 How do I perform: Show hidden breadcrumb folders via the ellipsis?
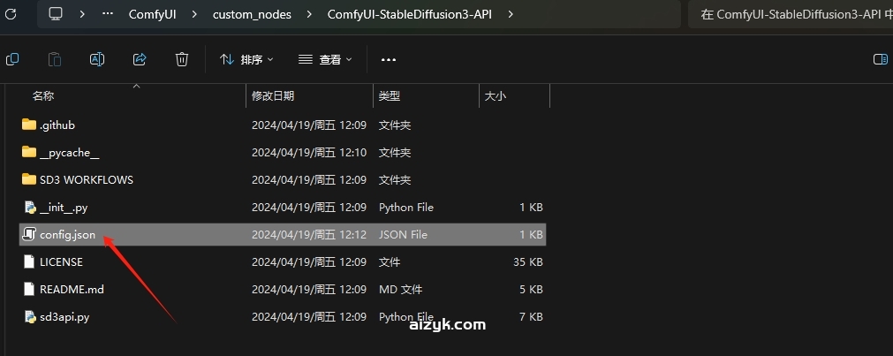tap(108, 13)
